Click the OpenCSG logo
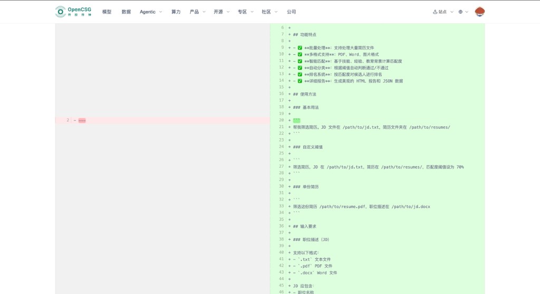Screen dimensions: 540x294 coord(73,12)
